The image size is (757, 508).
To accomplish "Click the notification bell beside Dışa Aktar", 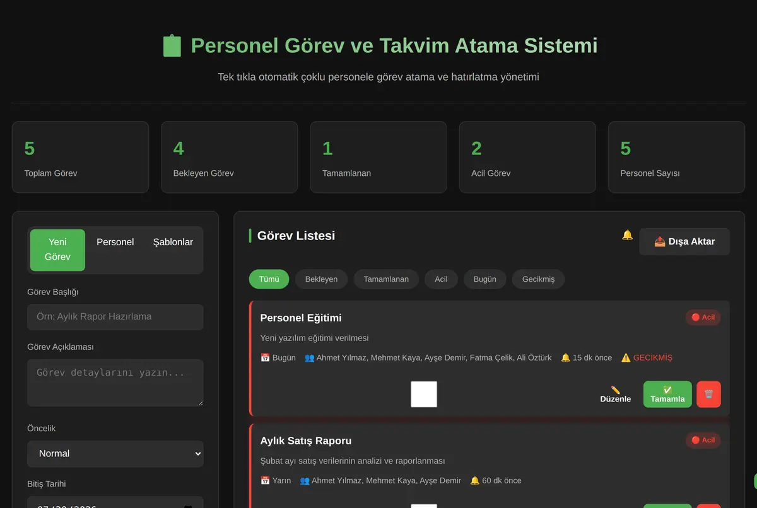I will coord(627,235).
